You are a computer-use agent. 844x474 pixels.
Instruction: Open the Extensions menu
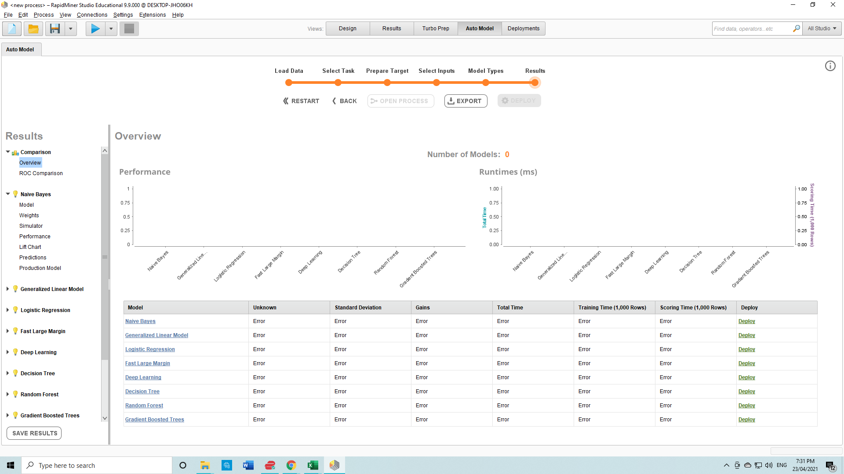153,15
